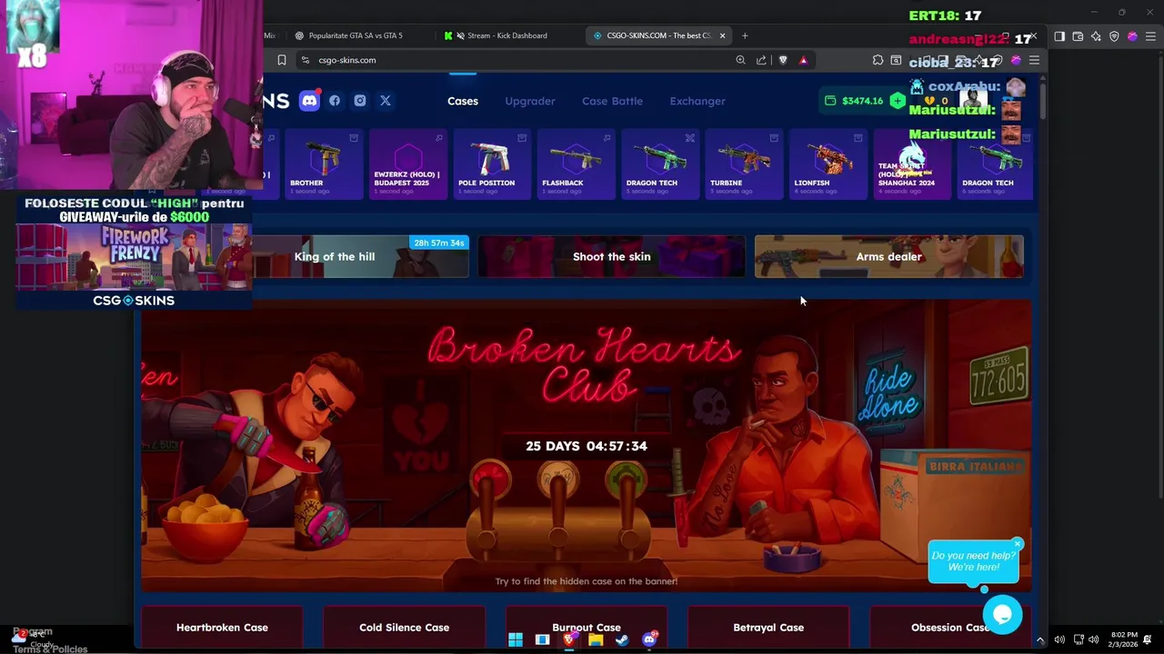Open a new browser tab with plus button
The width and height of the screenshot is (1164, 654).
point(745,35)
